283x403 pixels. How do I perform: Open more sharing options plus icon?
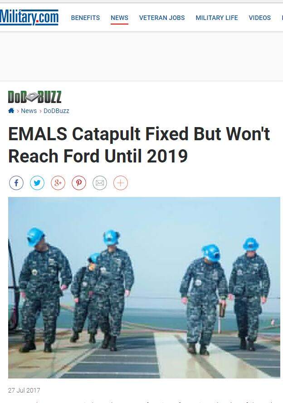(121, 183)
